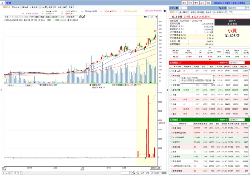This screenshot has width=250, height=175.
Task: Click the 2026/04/08 date marker on the axis
Action: 155,168
